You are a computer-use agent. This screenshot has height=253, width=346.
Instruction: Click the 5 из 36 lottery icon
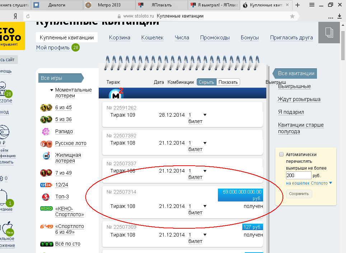click(46, 120)
